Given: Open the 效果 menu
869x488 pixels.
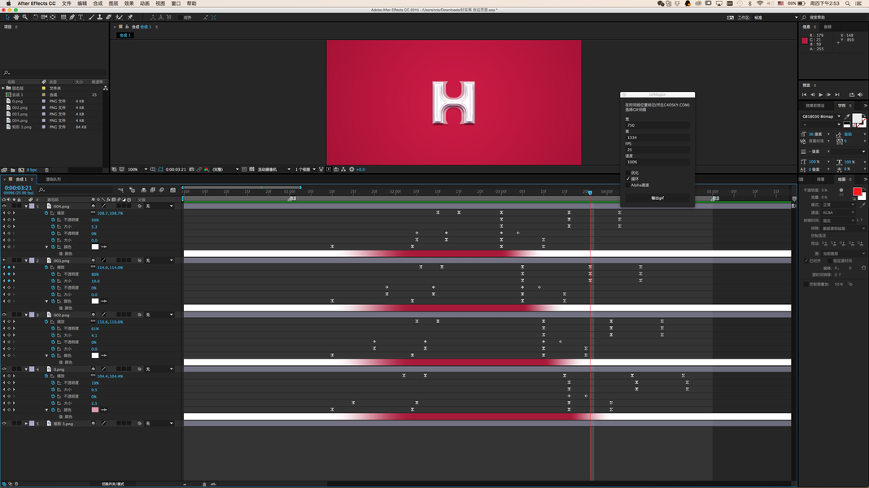Looking at the screenshot, I should click(x=129, y=3).
